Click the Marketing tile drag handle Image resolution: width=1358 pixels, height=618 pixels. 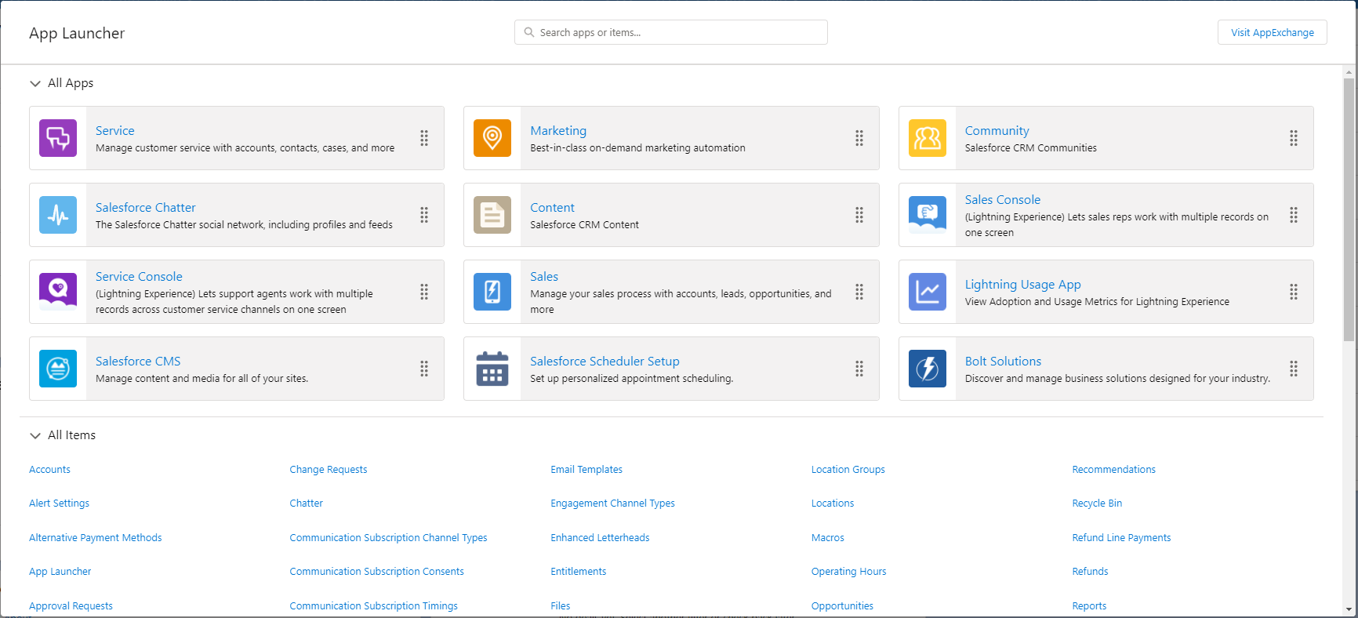coord(859,138)
